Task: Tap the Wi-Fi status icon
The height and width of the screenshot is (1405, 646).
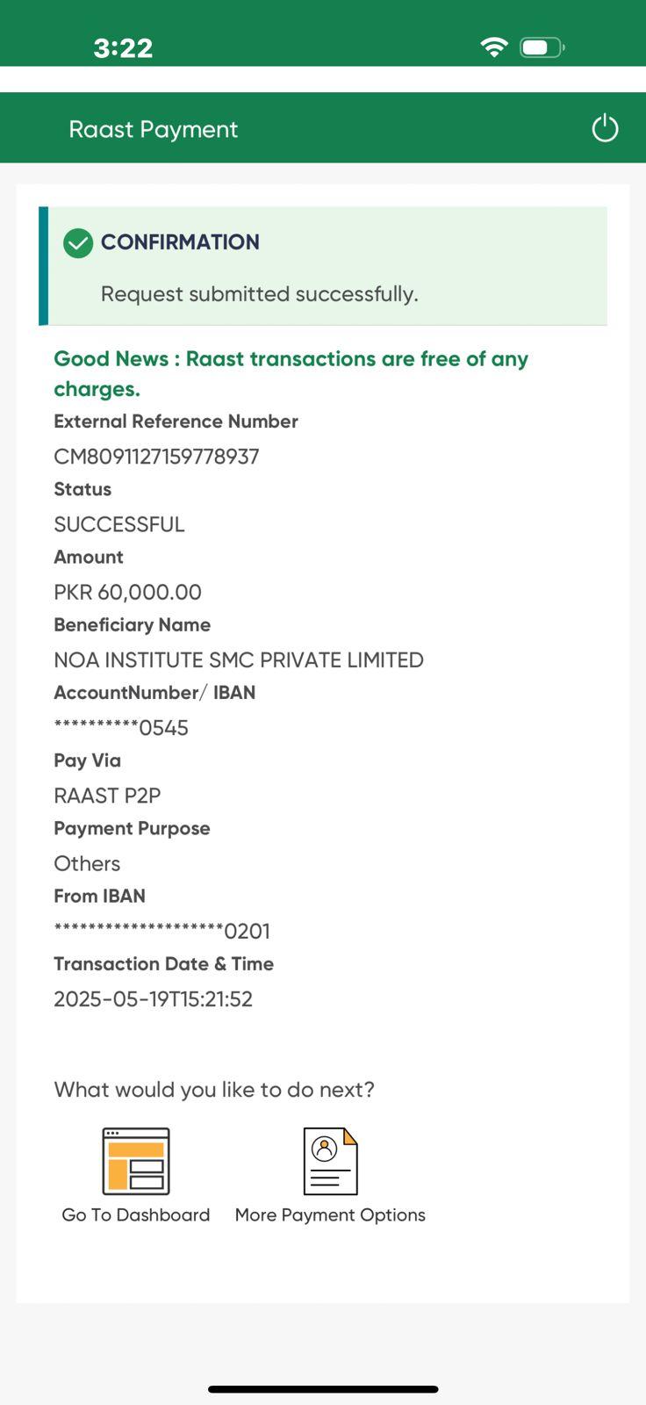Action: (494, 47)
